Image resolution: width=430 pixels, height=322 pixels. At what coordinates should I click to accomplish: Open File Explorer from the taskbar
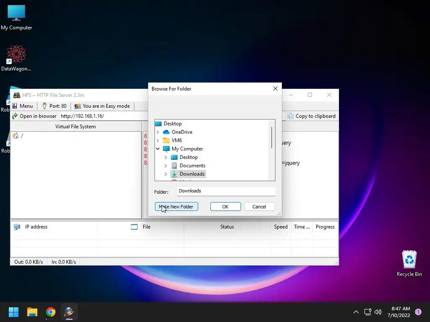pos(32,312)
